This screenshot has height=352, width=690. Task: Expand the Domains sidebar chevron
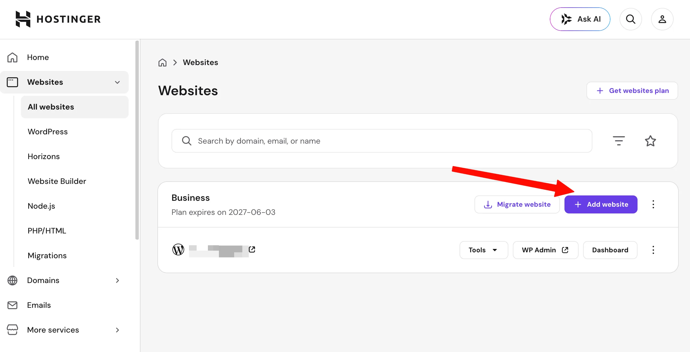(x=117, y=280)
